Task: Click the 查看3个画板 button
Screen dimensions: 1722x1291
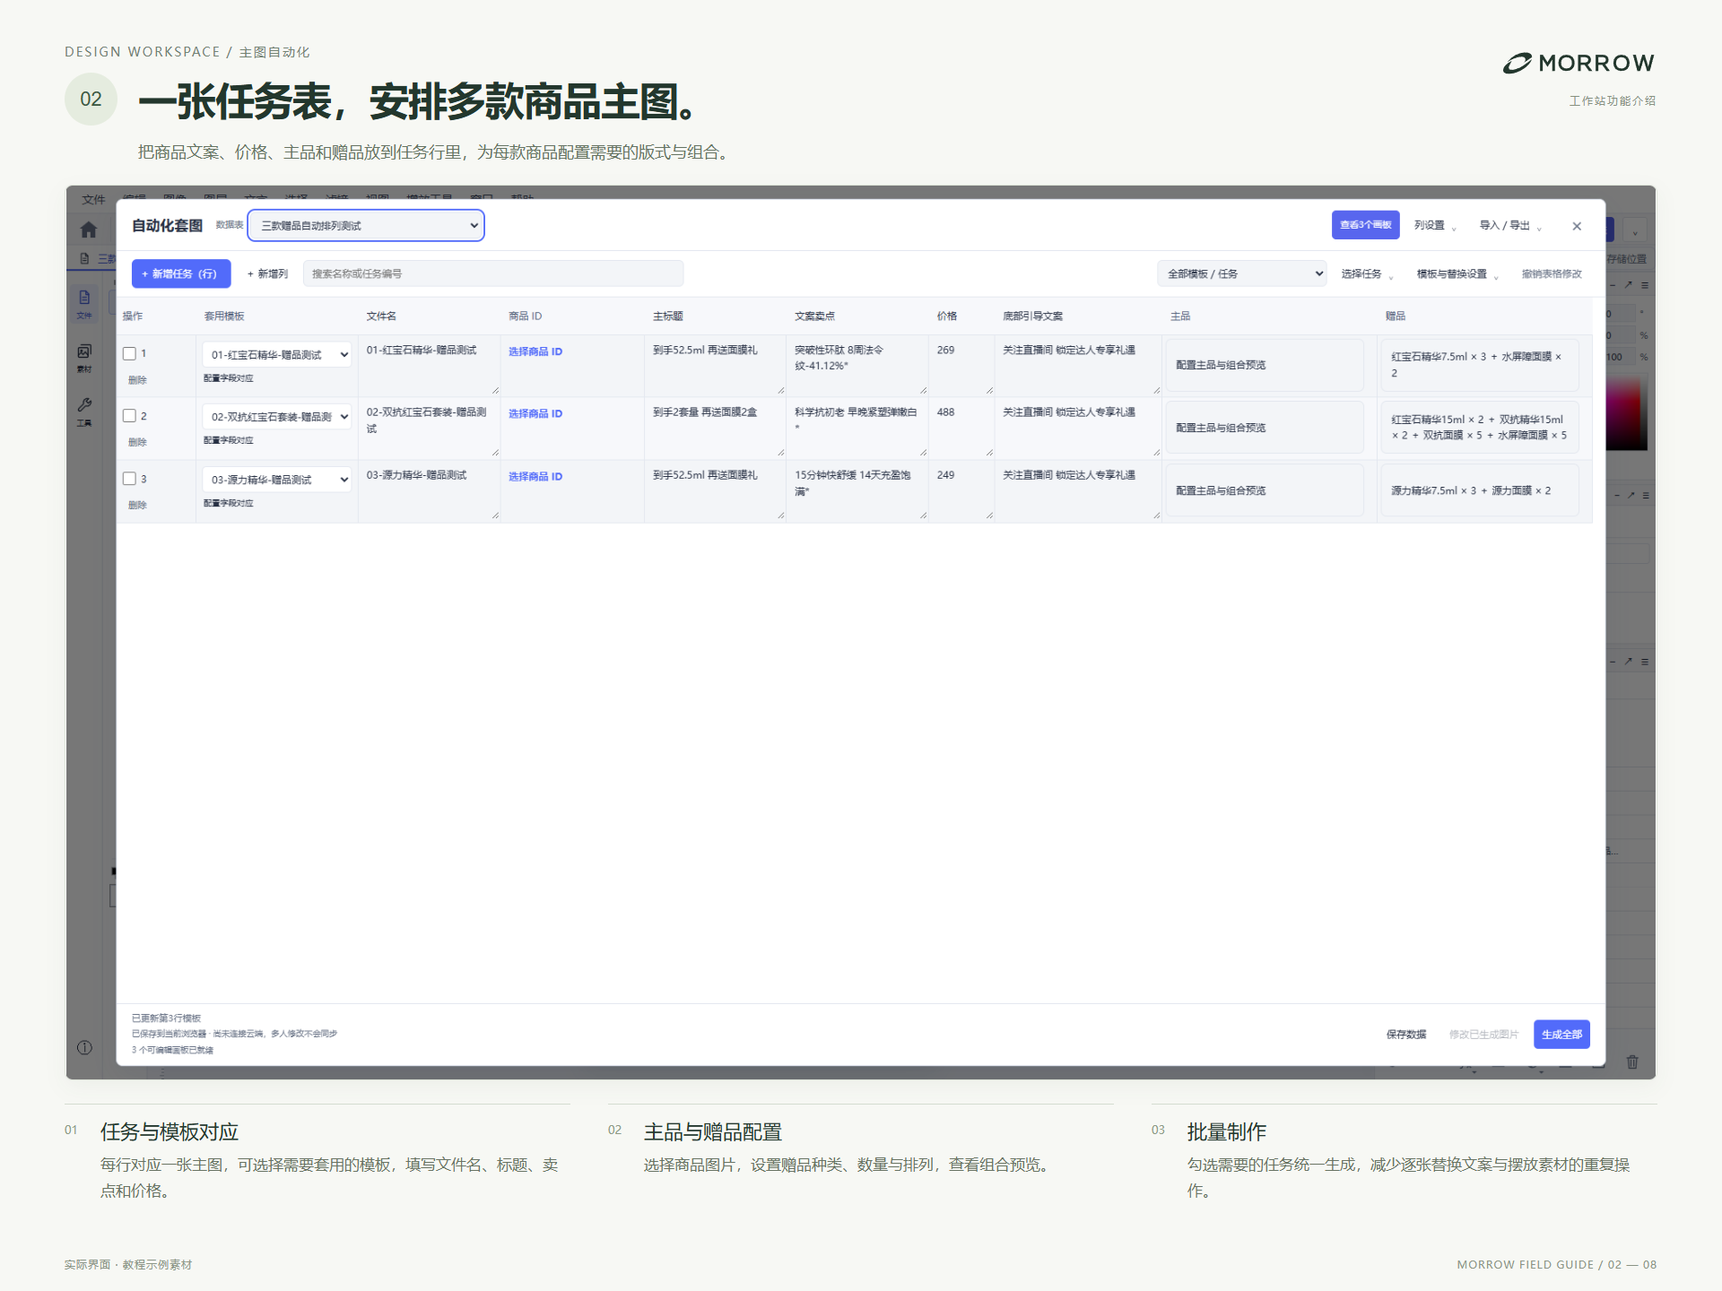Action: click(x=1365, y=225)
